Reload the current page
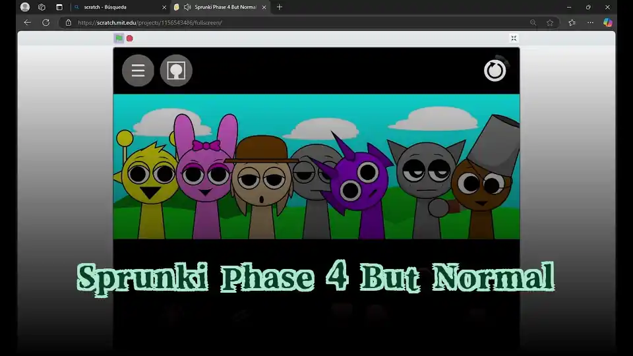The image size is (633, 356). (46, 22)
